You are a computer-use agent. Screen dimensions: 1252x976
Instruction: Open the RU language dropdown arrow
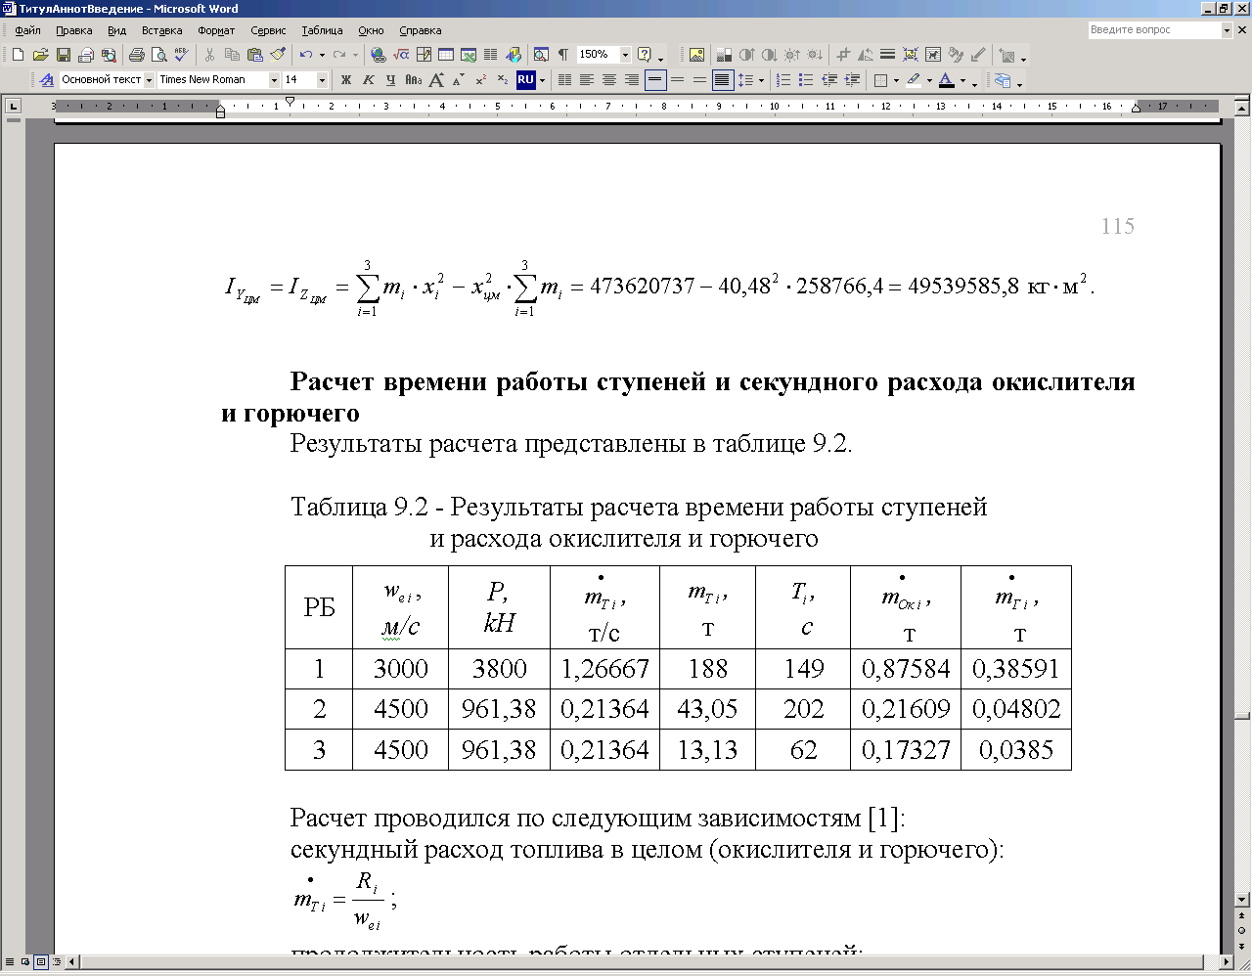click(x=541, y=79)
